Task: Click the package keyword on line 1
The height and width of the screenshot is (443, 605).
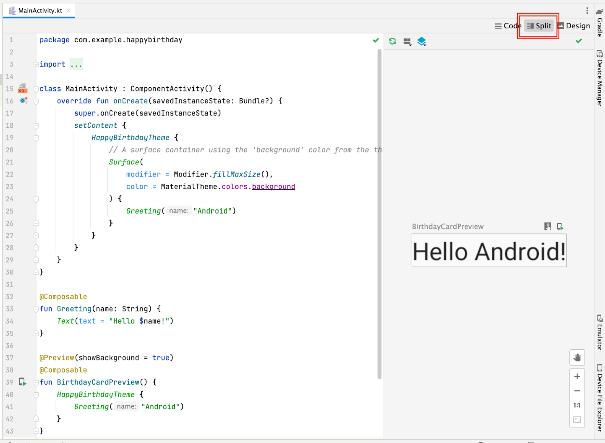Action: click(x=54, y=40)
